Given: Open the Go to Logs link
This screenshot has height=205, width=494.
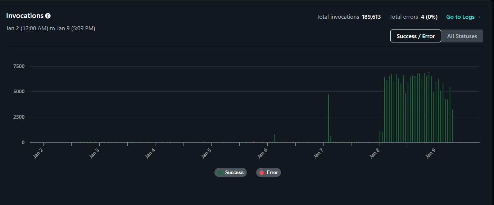Looking at the screenshot, I should tap(463, 17).
